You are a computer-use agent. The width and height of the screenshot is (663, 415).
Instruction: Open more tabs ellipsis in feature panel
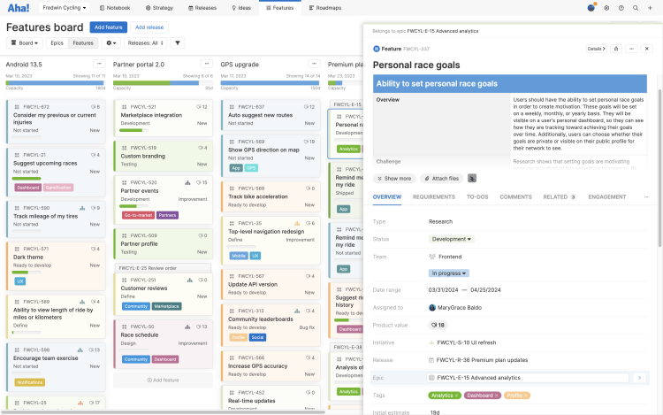[646, 197]
